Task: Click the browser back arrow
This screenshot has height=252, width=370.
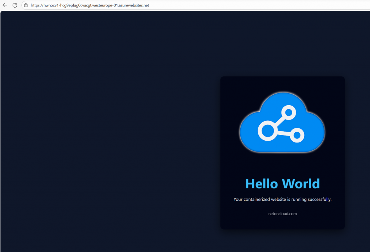Action: tap(5, 5)
